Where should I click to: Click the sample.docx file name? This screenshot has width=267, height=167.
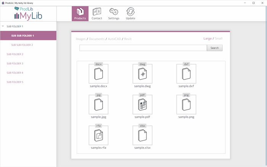pyautogui.click(x=98, y=86)
